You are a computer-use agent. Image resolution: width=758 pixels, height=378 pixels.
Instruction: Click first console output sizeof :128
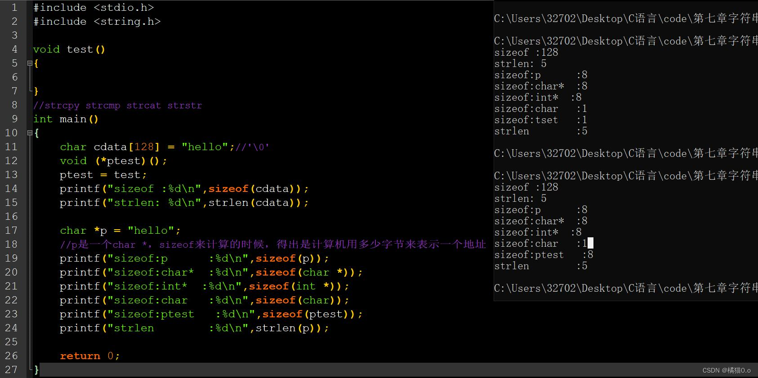[x=526, y=53]
